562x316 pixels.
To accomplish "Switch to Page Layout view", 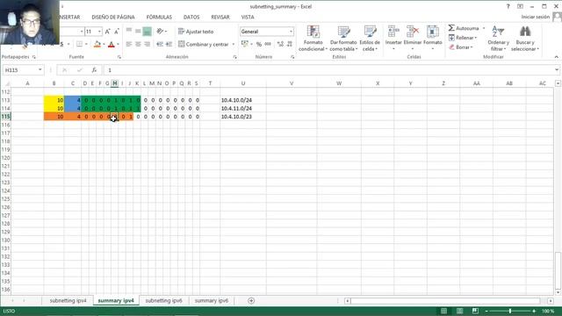I will click(459, 311).
